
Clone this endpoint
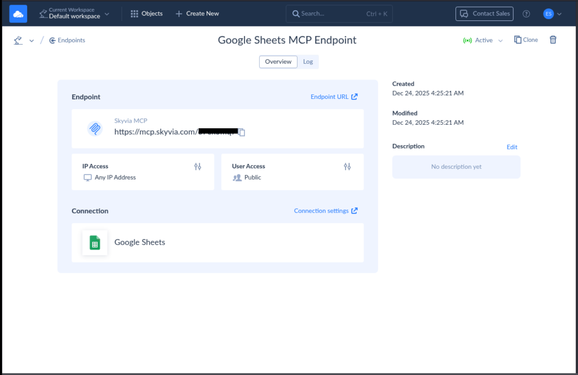(x=526, y=40)
